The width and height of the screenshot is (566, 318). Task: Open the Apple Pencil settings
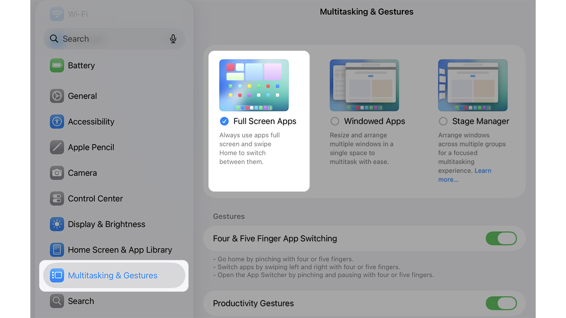tap(114, 147)
